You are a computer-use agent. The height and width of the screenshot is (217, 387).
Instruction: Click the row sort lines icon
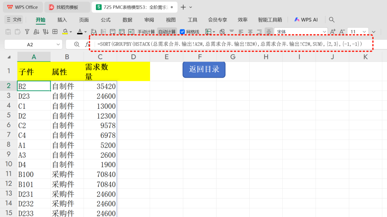(x=94, y=32)
